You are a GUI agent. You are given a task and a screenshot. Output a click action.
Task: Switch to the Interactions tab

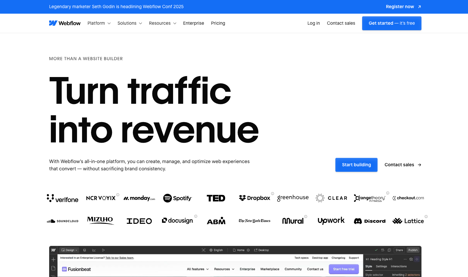tap(399, 267)
